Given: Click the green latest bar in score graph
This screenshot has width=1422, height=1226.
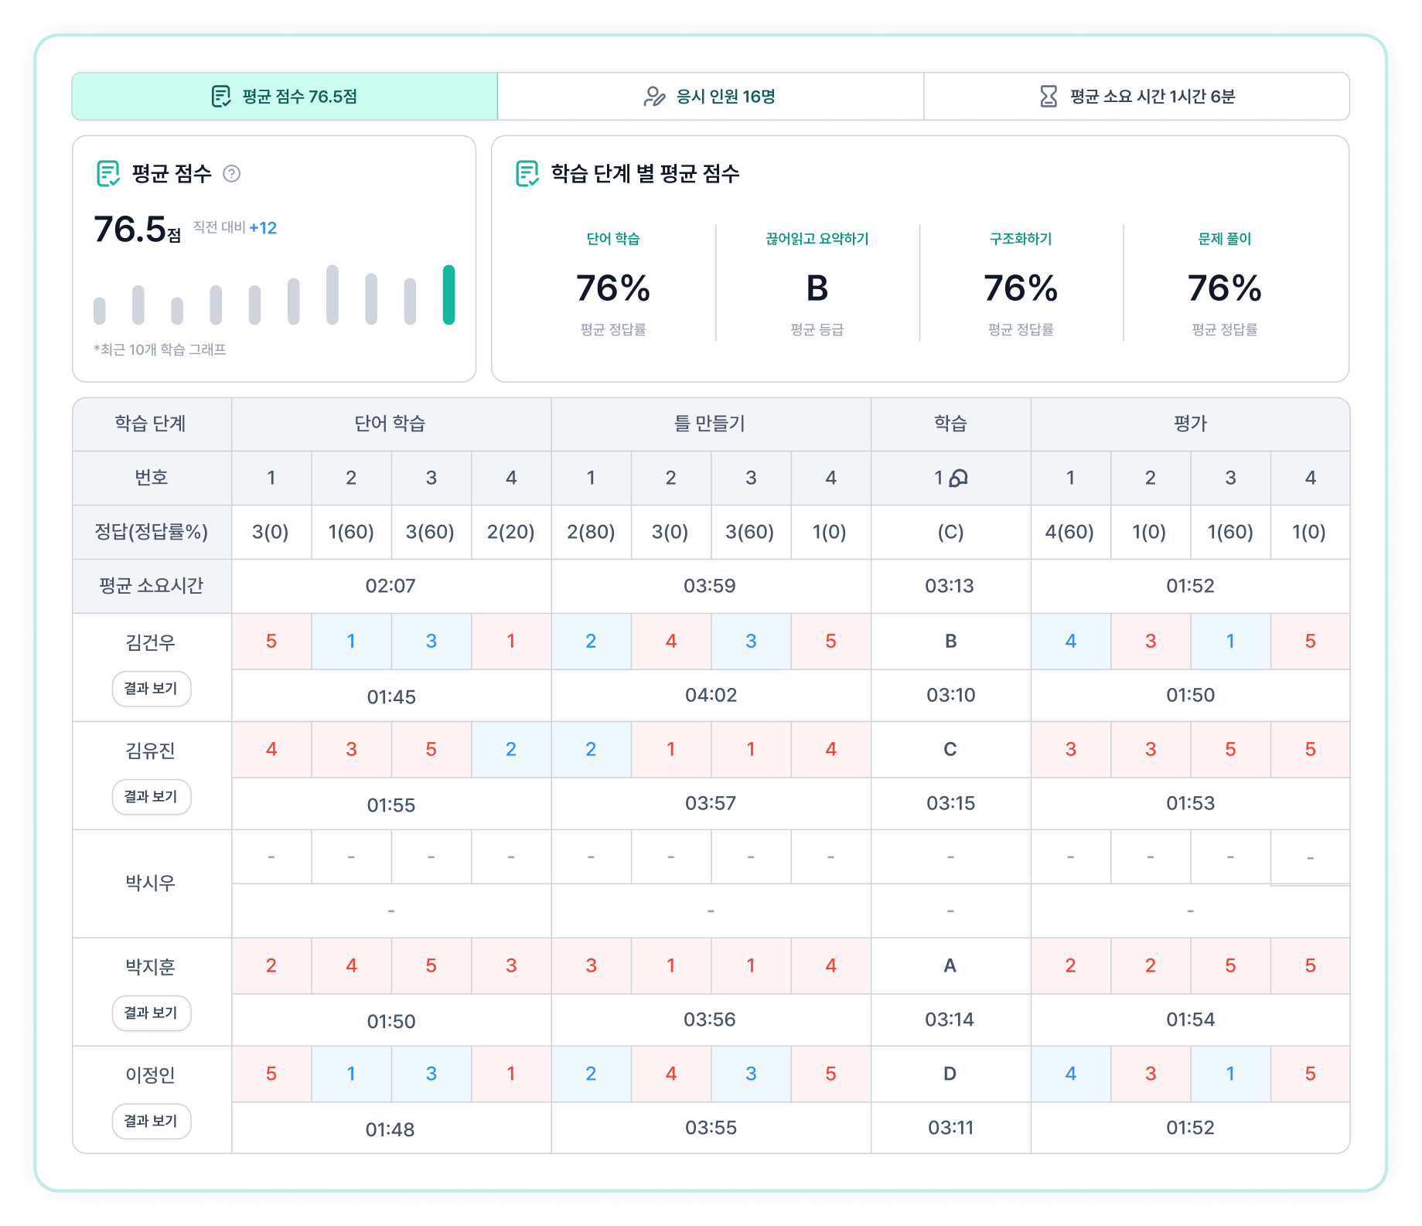Looking at the screenshot, I should 448,295.
